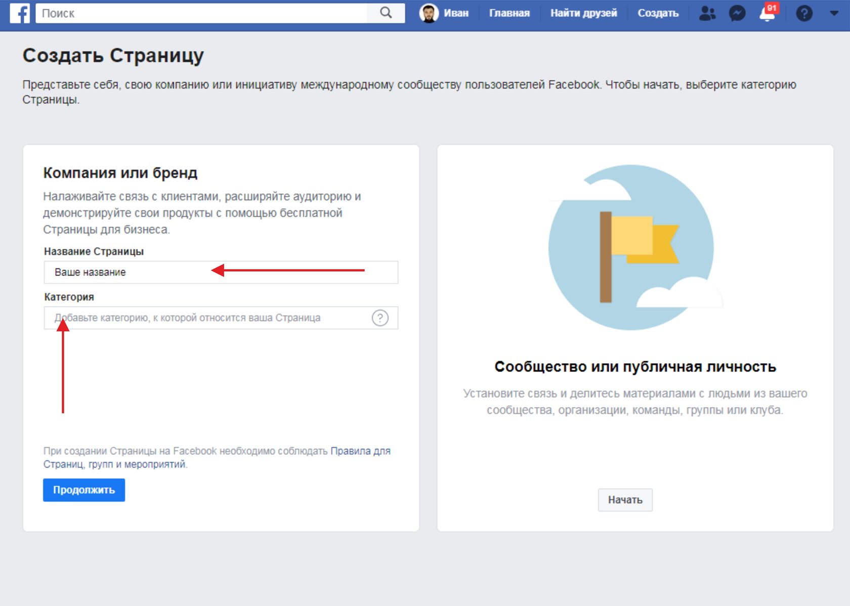The height and width of the screenshot is (606, 850).
Task: Click the Facebook logo icon
Action: click(x=20, y=13)
